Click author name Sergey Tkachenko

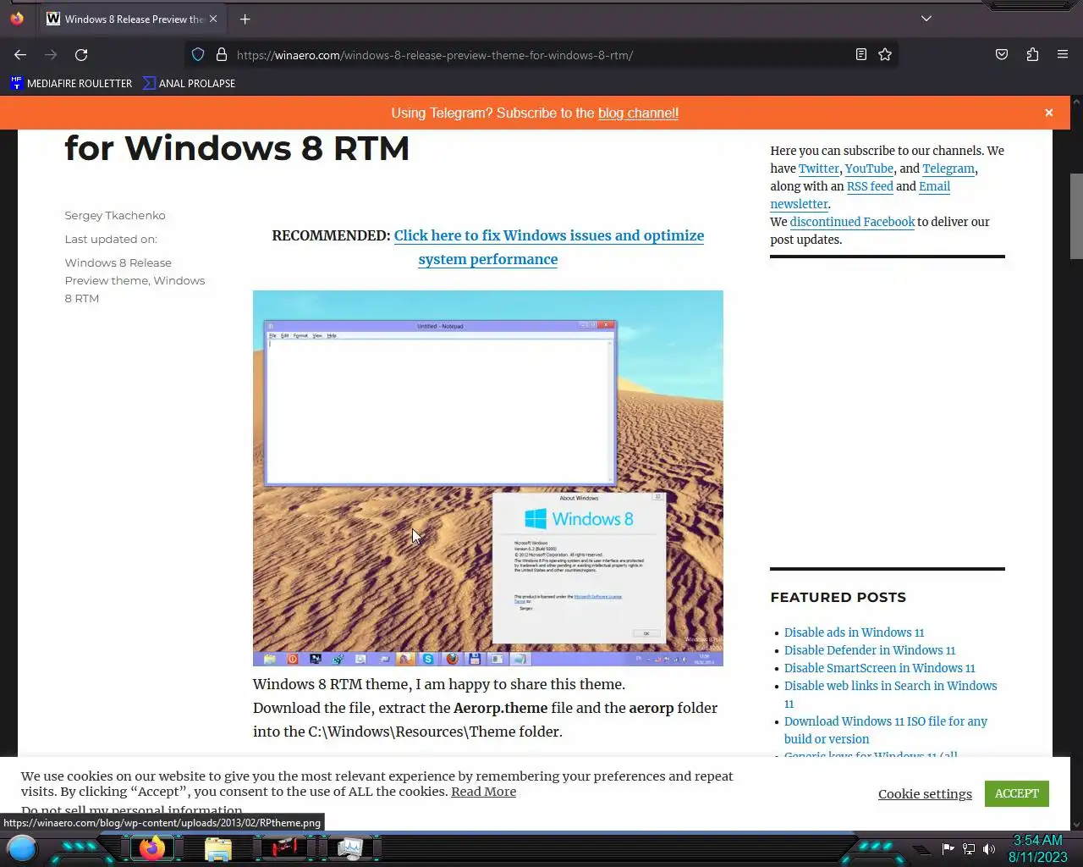pyautogui.click(x=115, y=215)
